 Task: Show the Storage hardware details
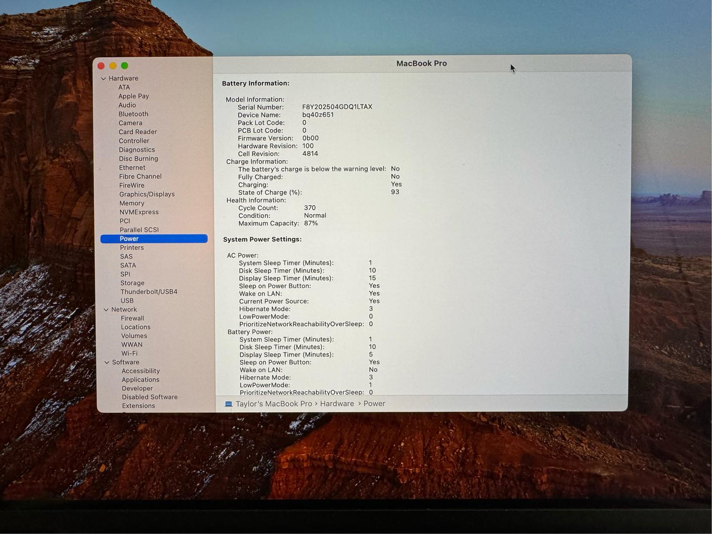pos(132,283)
